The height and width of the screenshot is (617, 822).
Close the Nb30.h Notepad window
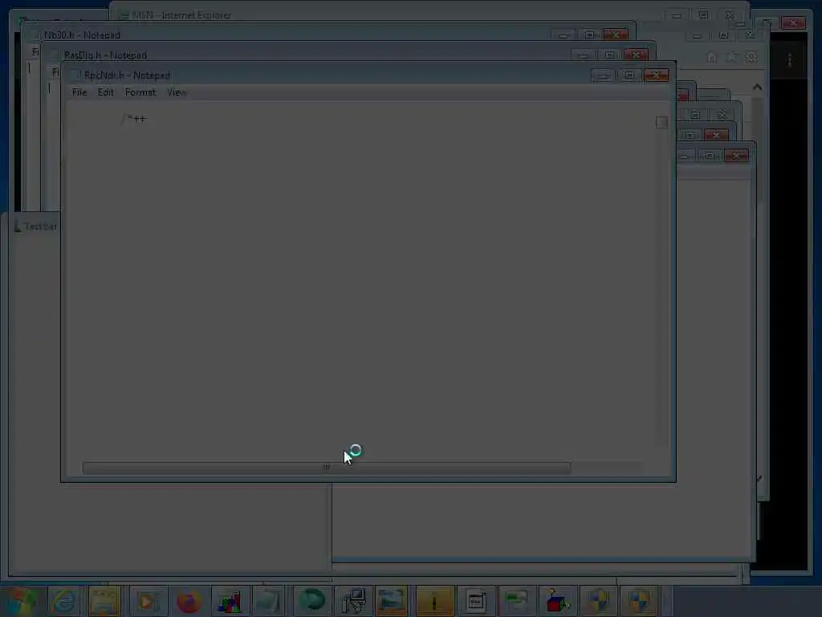pos(616,35)
